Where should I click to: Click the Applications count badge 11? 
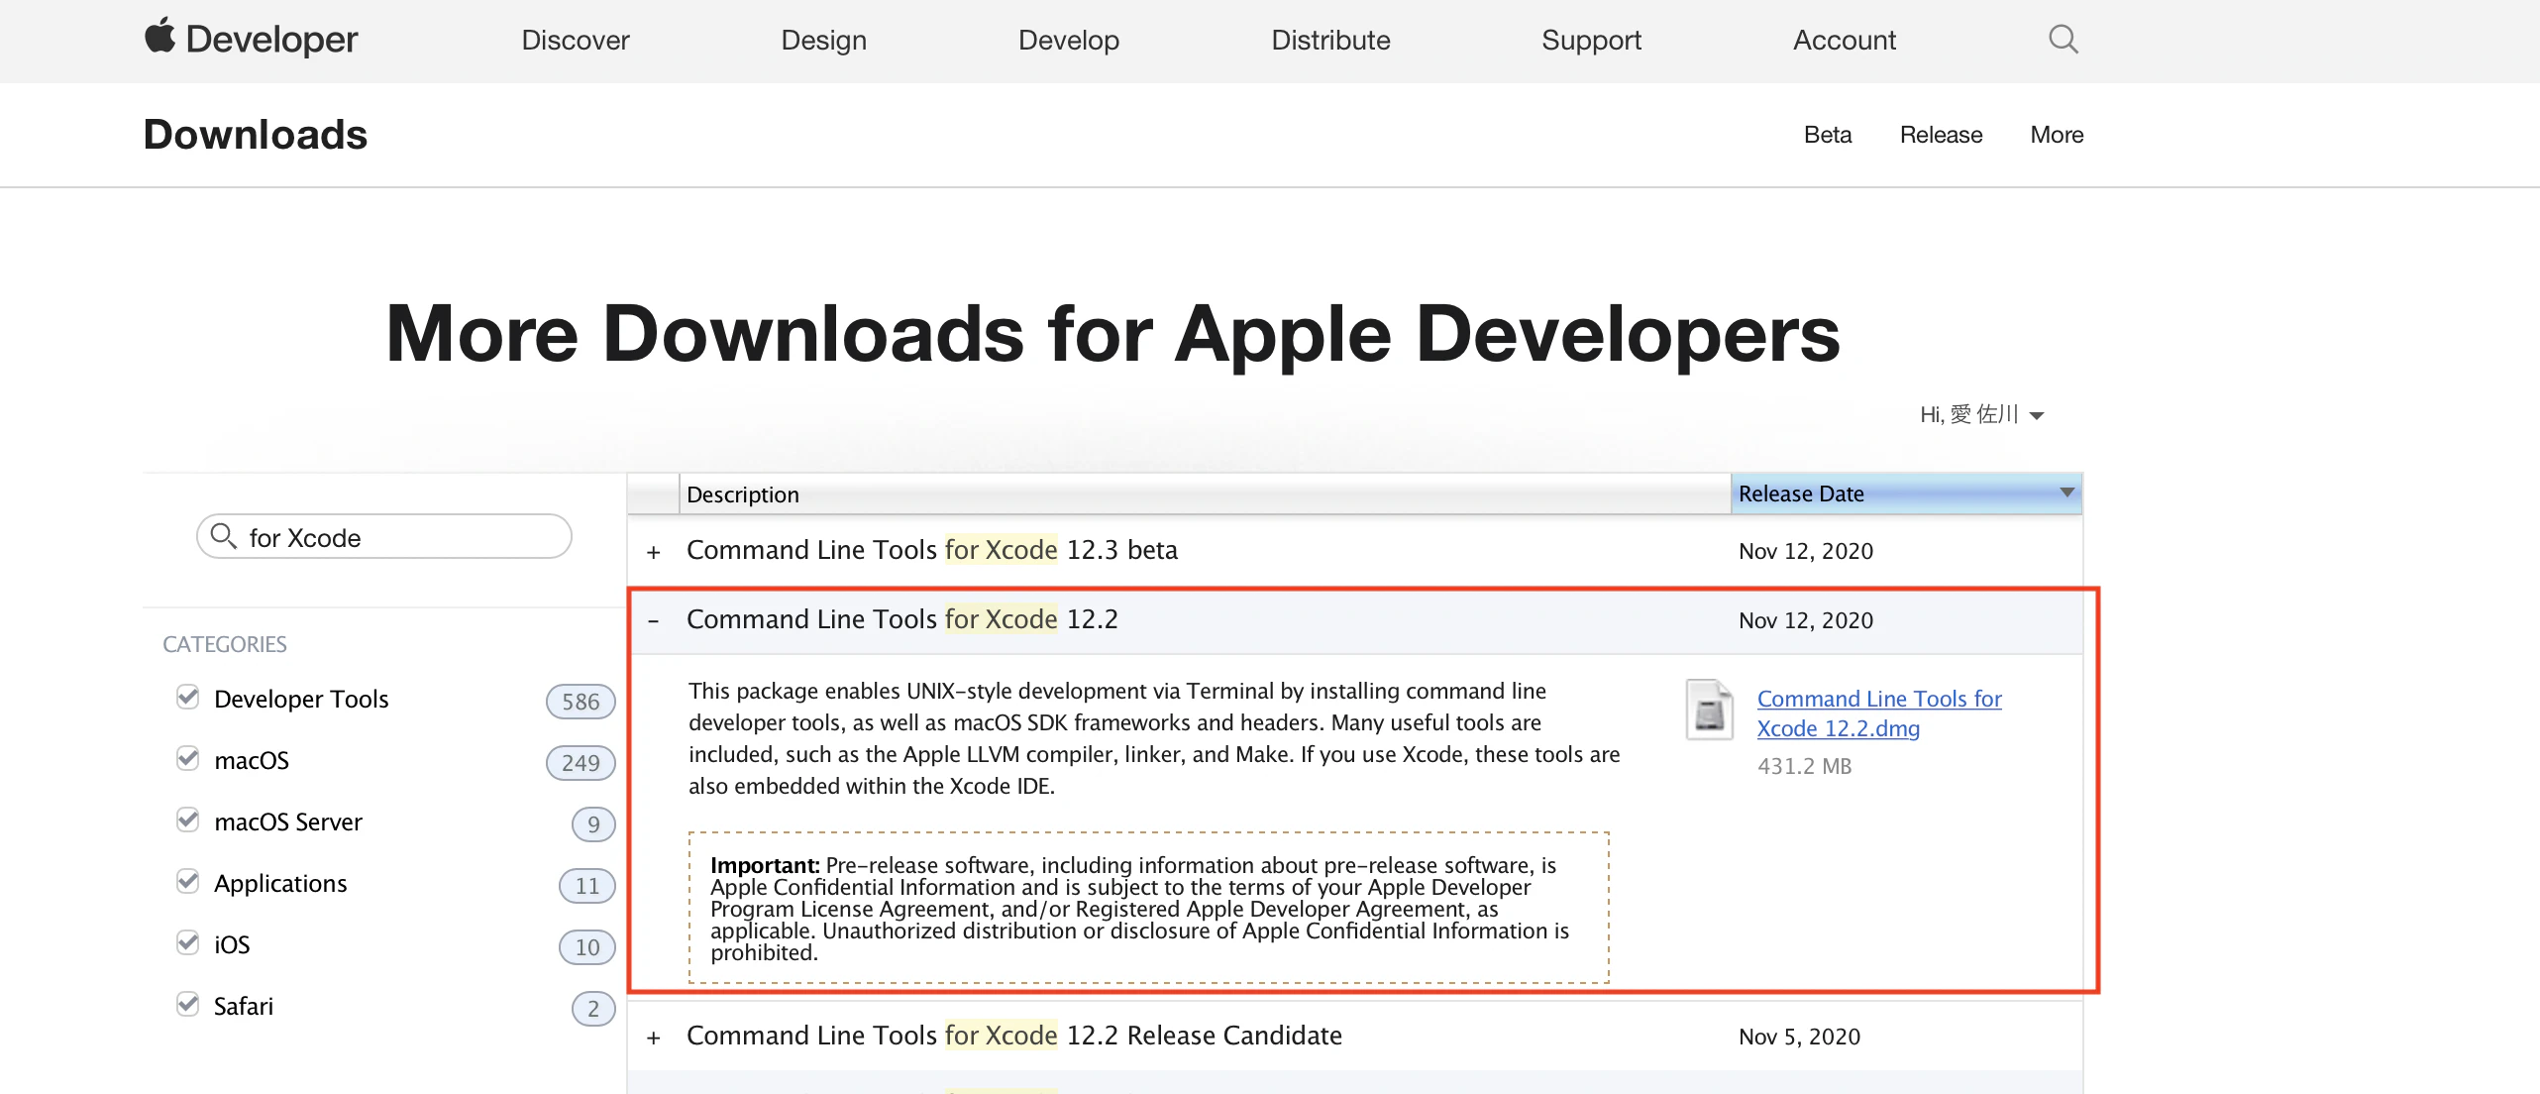pos(587,886)
